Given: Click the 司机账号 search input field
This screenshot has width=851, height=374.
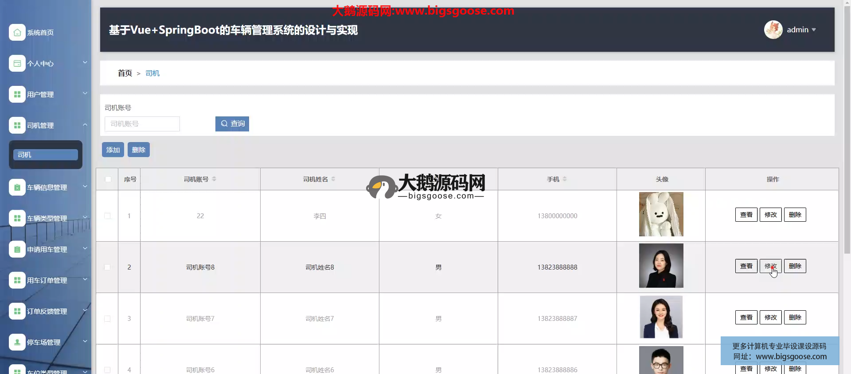Looking at the screenshot, I should [142, 124].
